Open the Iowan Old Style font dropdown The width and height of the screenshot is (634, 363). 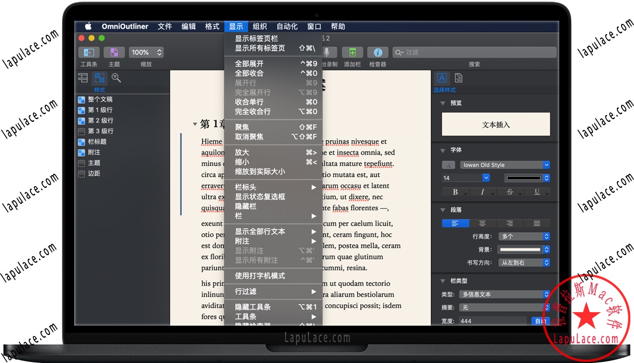pos(505,165)
